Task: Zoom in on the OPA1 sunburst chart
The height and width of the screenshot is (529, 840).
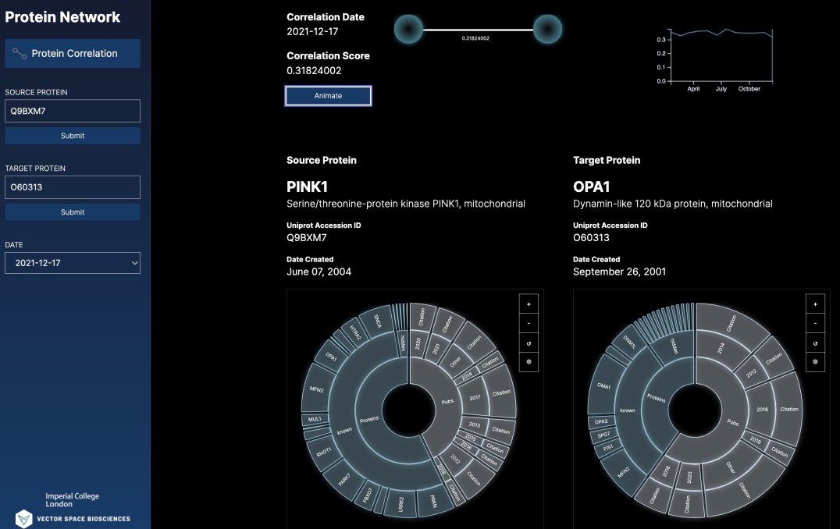Action: (x=815, y=304)
